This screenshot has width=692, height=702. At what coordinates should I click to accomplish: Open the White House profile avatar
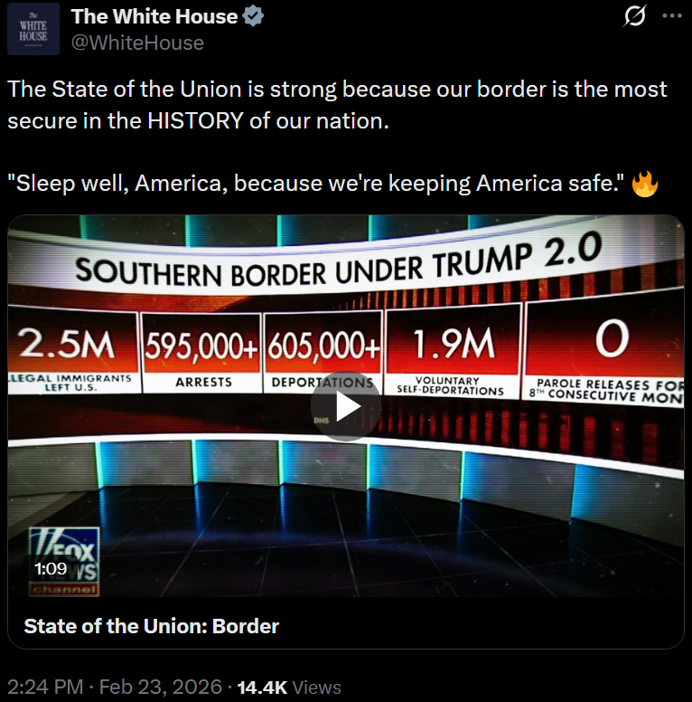pyautogui.click(x=33, y=29)
